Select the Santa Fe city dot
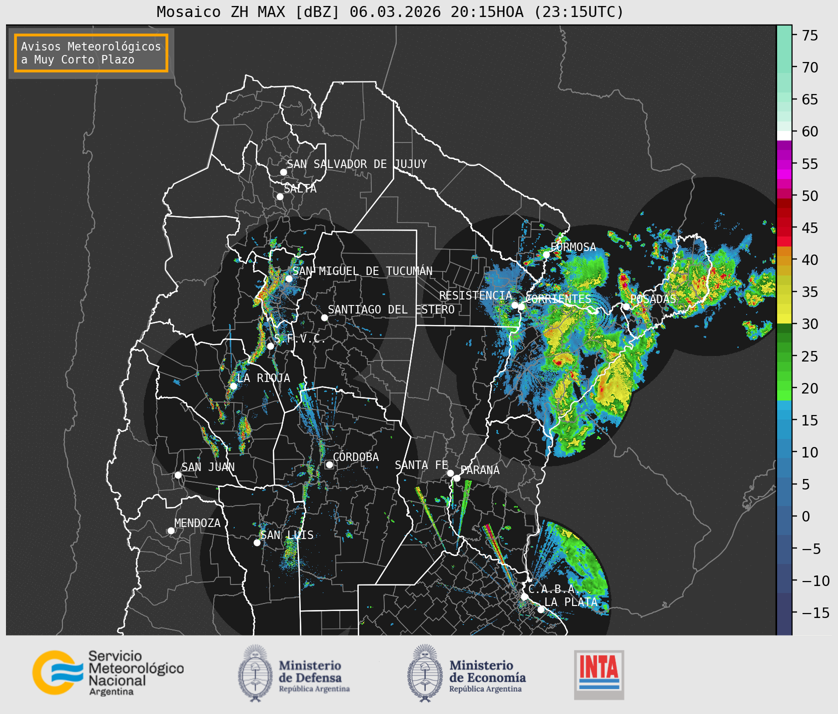Viewport: 838px width, 714px height. [450, 473]
